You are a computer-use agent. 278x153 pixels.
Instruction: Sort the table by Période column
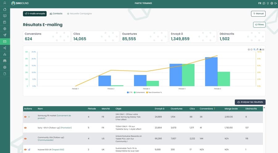(x=92, y=109)
